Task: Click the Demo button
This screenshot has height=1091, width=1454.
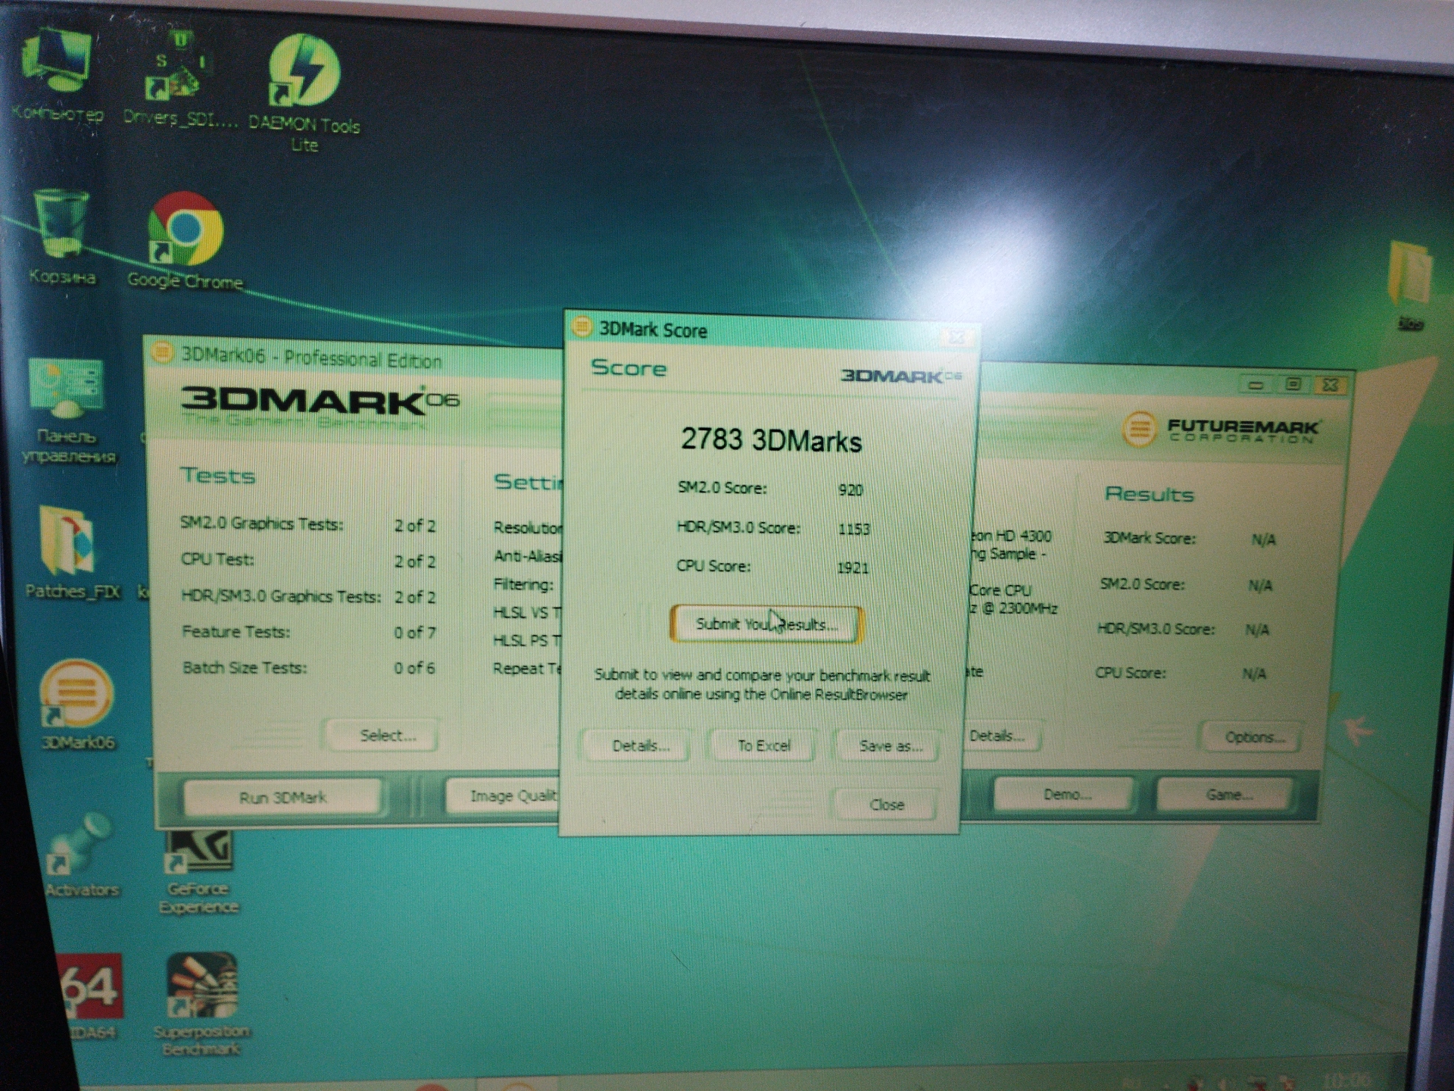Action: (x=1066, y=794)
